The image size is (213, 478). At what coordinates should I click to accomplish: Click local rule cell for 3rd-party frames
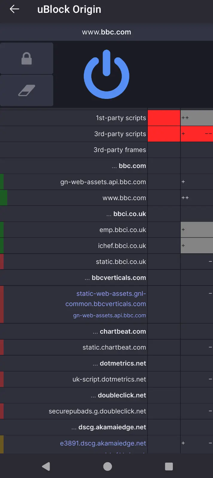click(x=197, y=150)
